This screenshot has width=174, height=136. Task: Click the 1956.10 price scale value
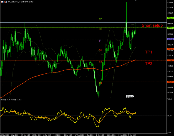(171, 55)
